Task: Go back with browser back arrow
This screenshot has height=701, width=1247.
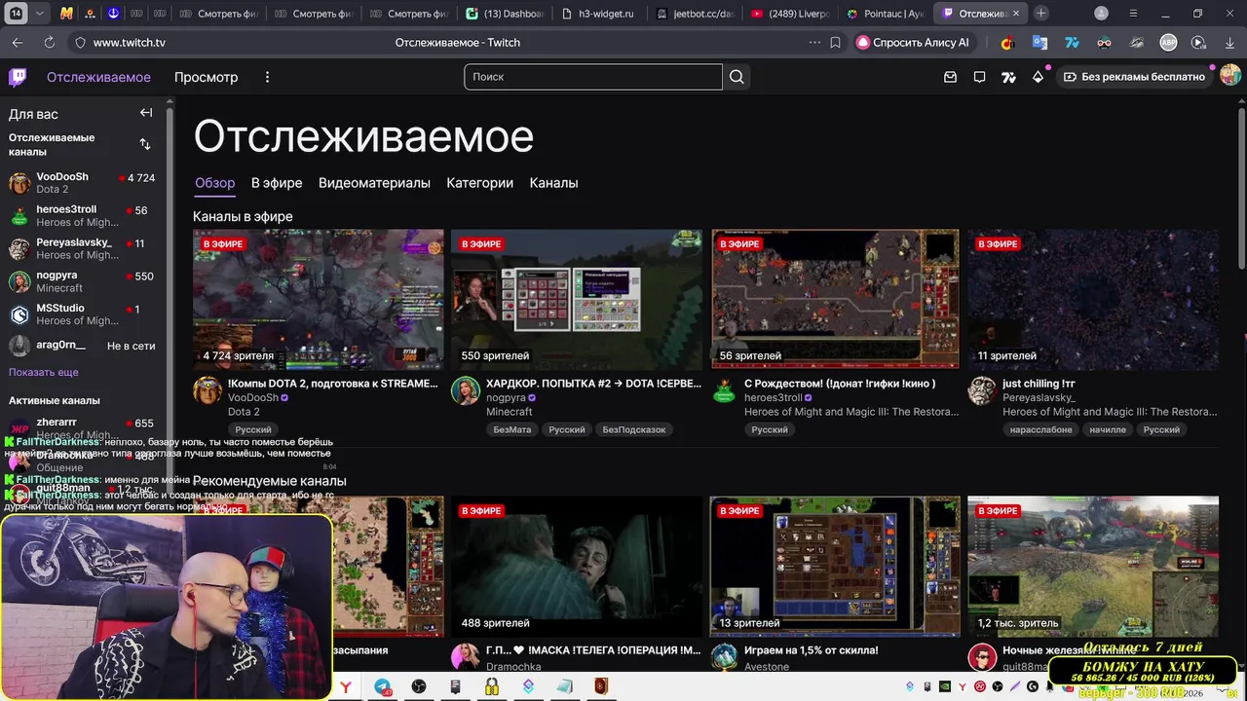Action: pyautogui.click(x=18, y=43)
